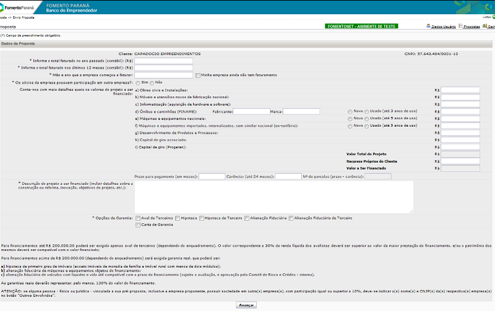Click the Sair link
This screenshot has height=311, width=495.
(x=491, y=27)
